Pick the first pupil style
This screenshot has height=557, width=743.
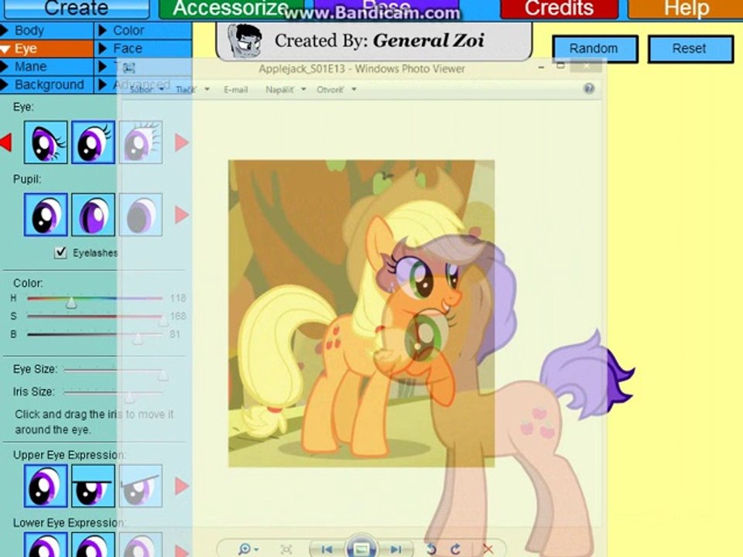pos(46,214)
